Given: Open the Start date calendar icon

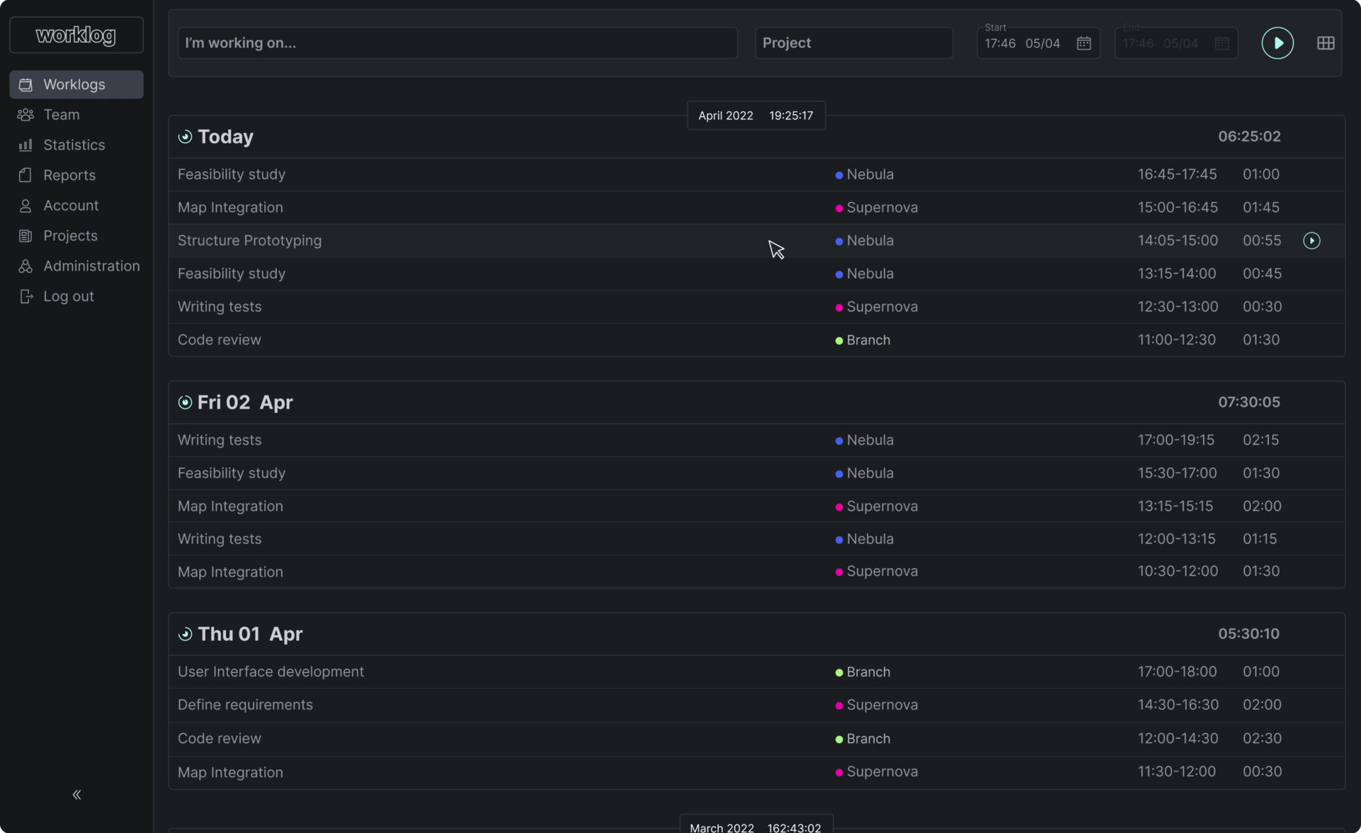Looking at the screenshot, I should [x=1083, y=43].
